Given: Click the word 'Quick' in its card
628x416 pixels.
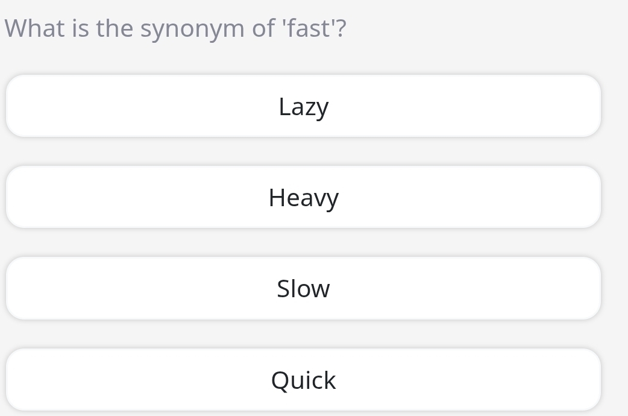Looking at the screenshot, I should point(303,380).
